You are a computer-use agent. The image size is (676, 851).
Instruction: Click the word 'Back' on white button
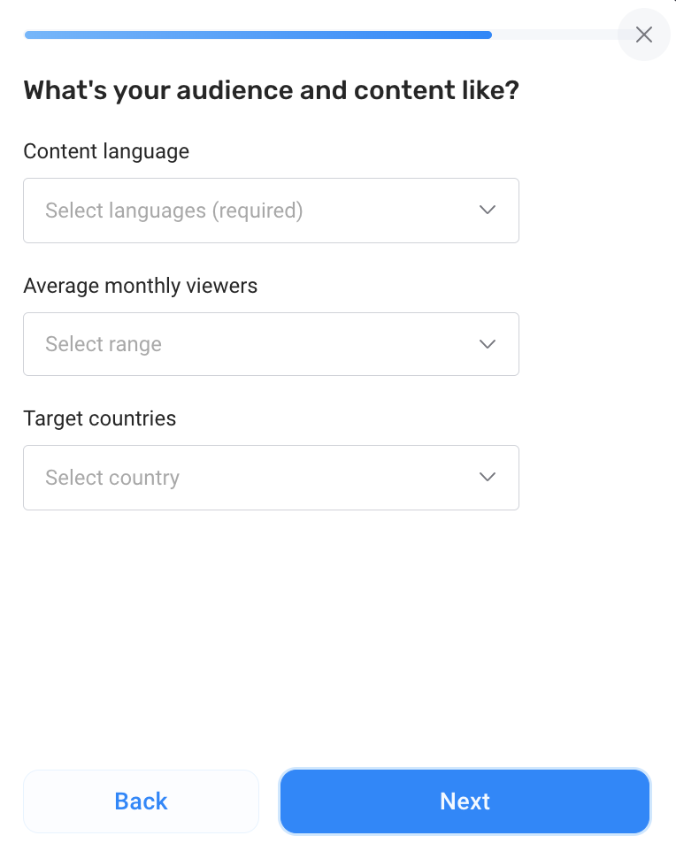142,801
